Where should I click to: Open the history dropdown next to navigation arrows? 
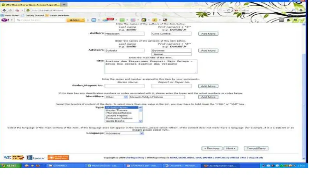pos(22,10)
